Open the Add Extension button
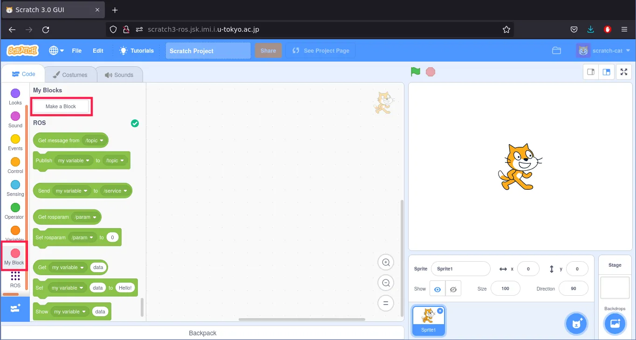The image size is (636, 340). 15,309
